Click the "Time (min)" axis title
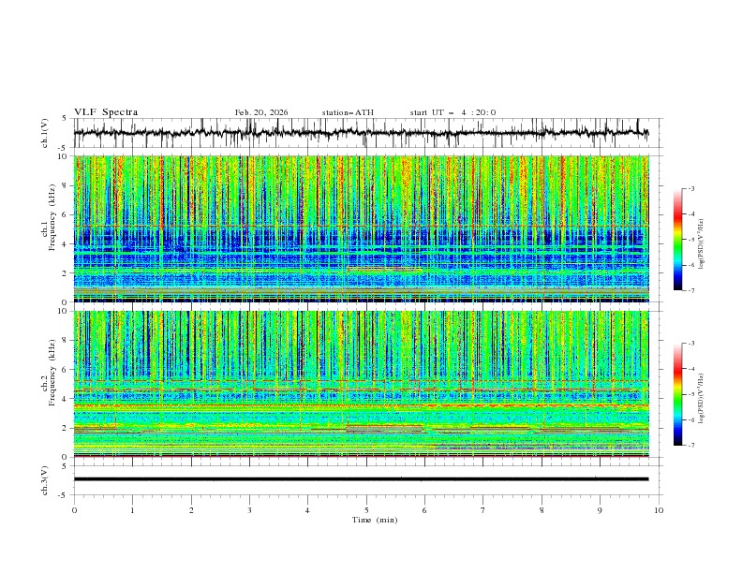742x573 pixels. [x=375, y=520]
